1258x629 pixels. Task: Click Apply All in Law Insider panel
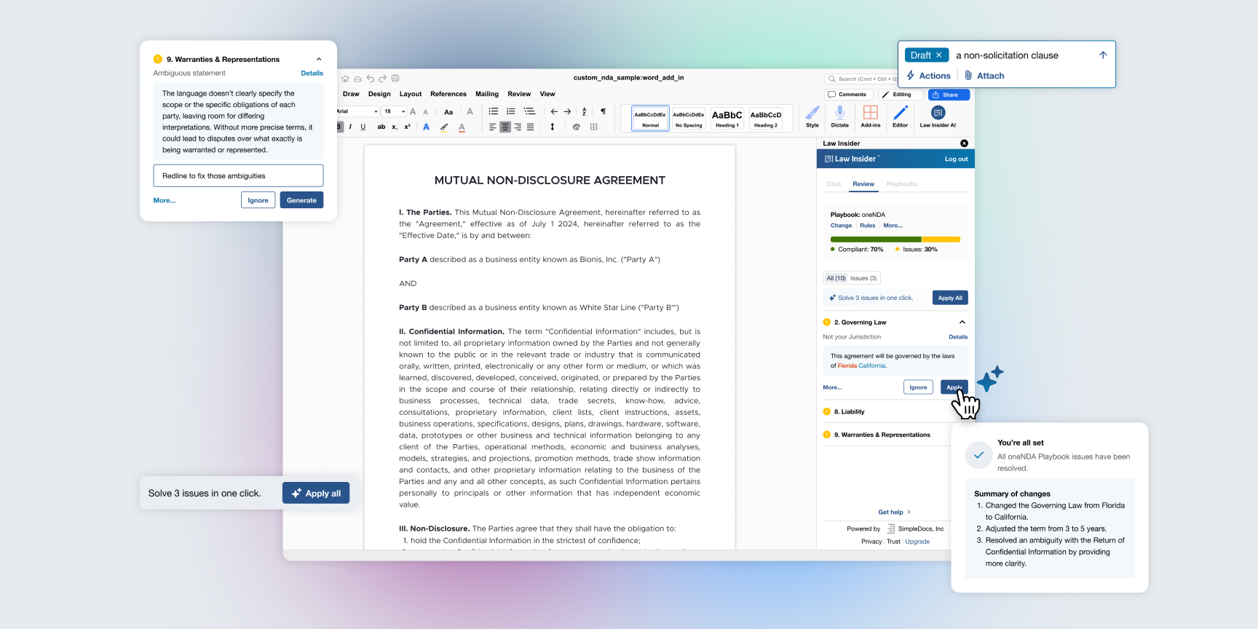(950, 298)
